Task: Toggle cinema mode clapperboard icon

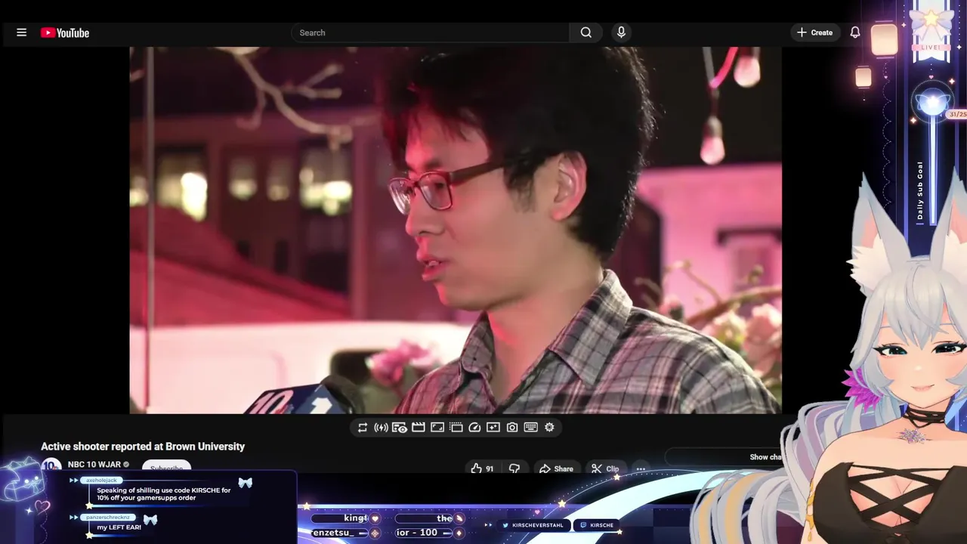Action: [419, 428]
